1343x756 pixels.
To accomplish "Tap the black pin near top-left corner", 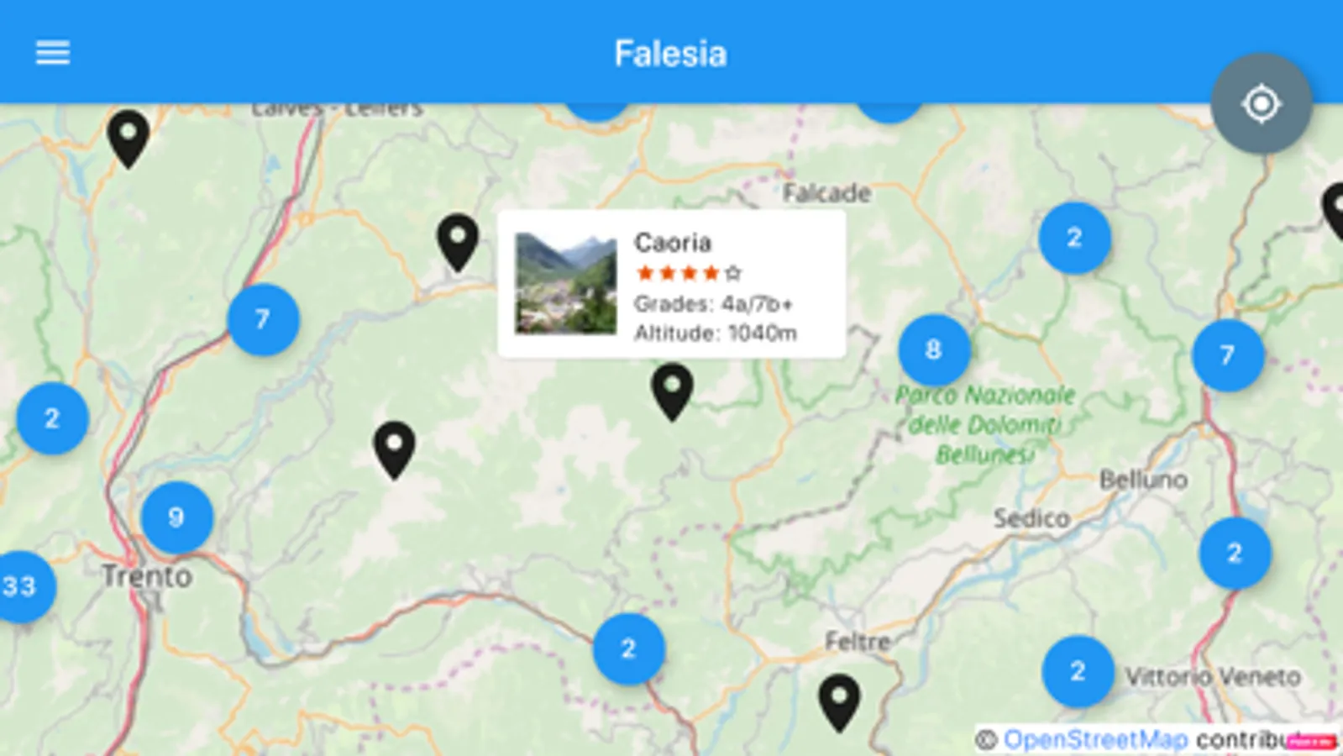I will (129, 139).
